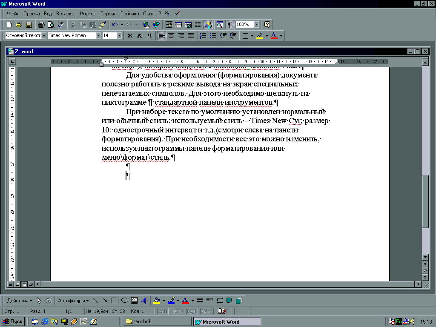
Task: Print the document using the printer icon
Action: pyautogui.click(x=41, y=25)
